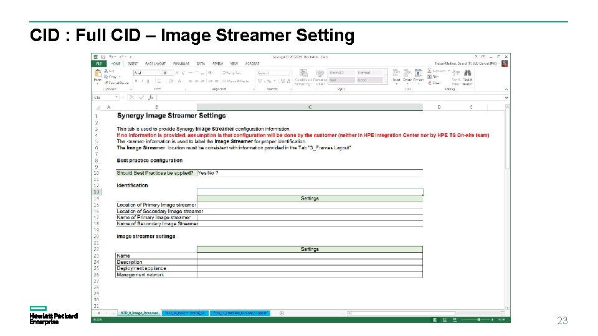The image size is (598, 336).
Task: Apply Underline formatting
Action: click(x=148, y=81)
